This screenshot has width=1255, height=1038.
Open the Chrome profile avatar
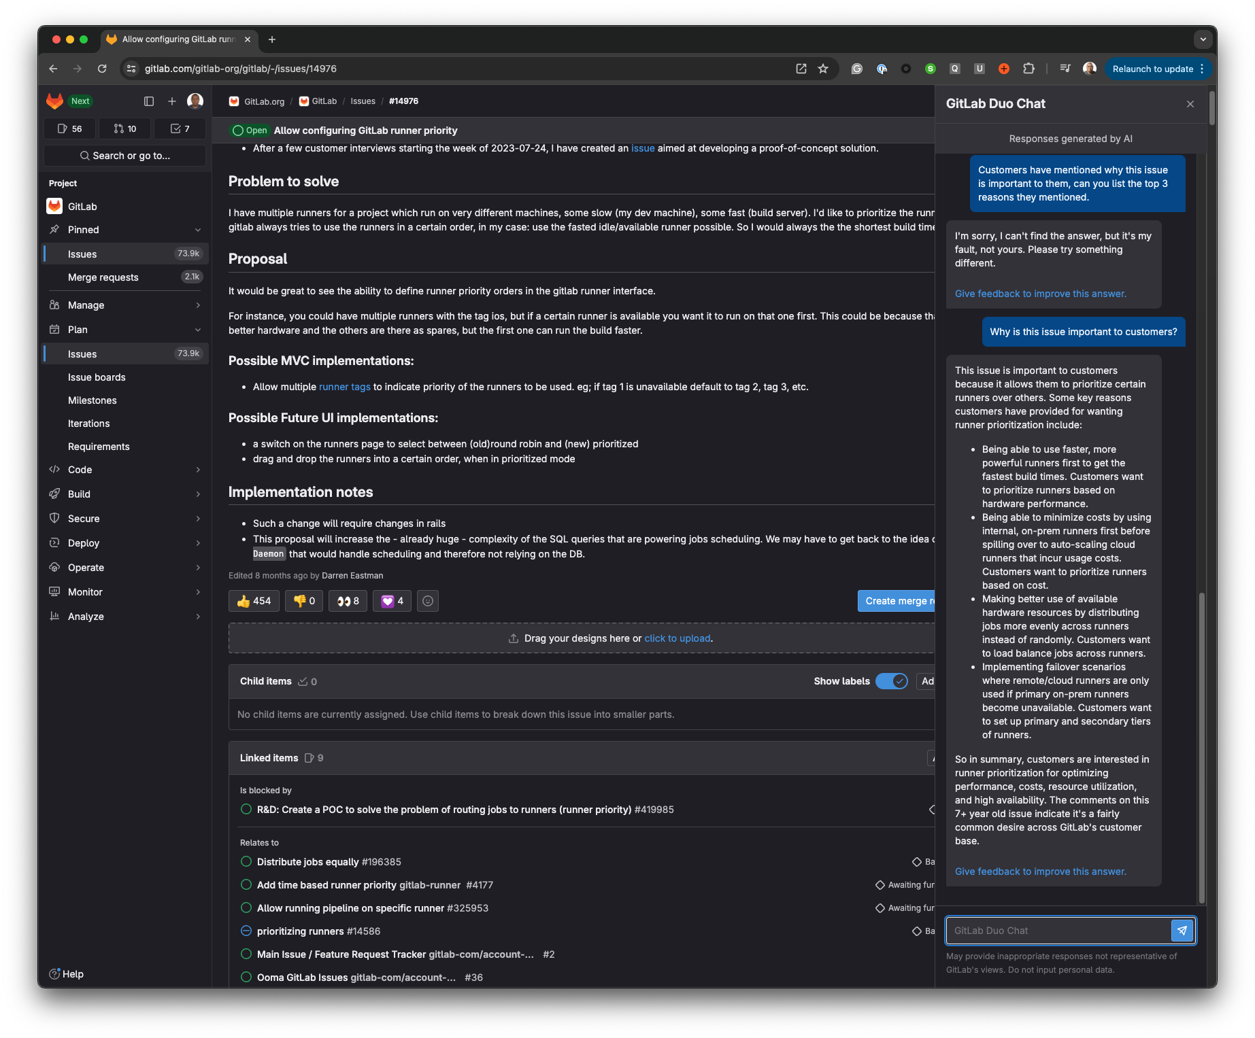[x=1089, y=69]
